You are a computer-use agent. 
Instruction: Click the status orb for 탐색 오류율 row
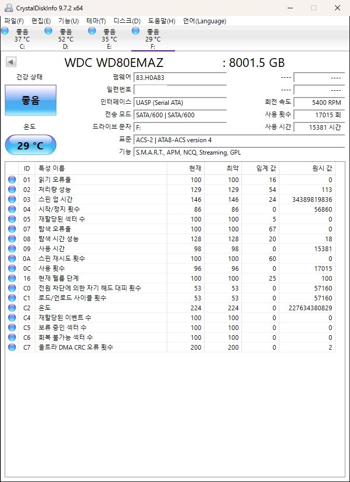click(12, 229)
